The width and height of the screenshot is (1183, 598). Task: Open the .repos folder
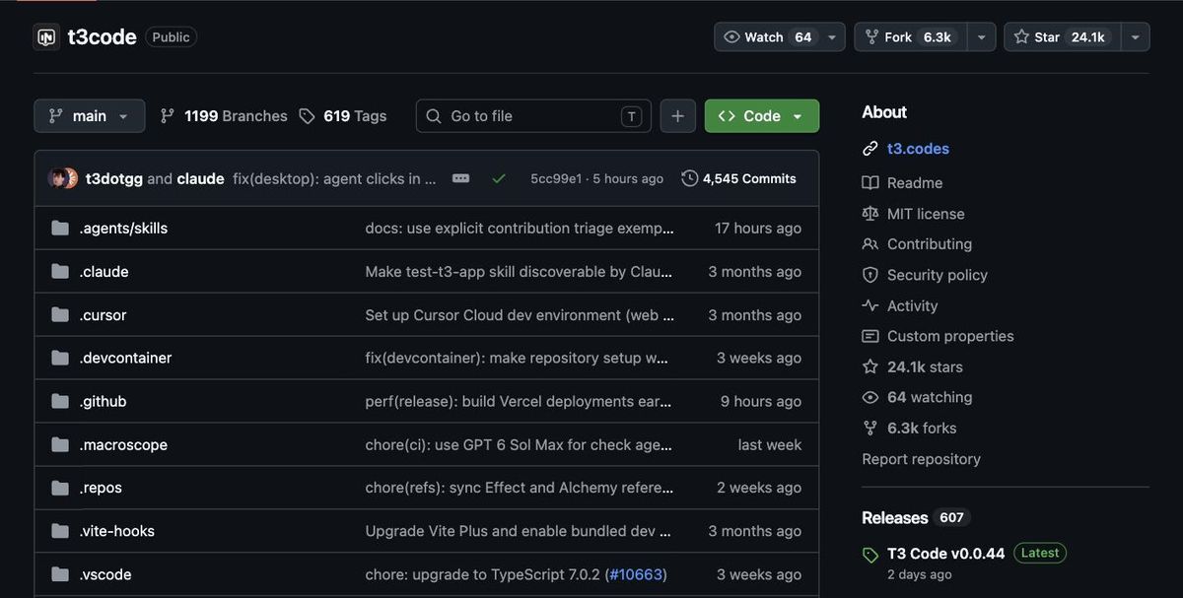(101, 488)
